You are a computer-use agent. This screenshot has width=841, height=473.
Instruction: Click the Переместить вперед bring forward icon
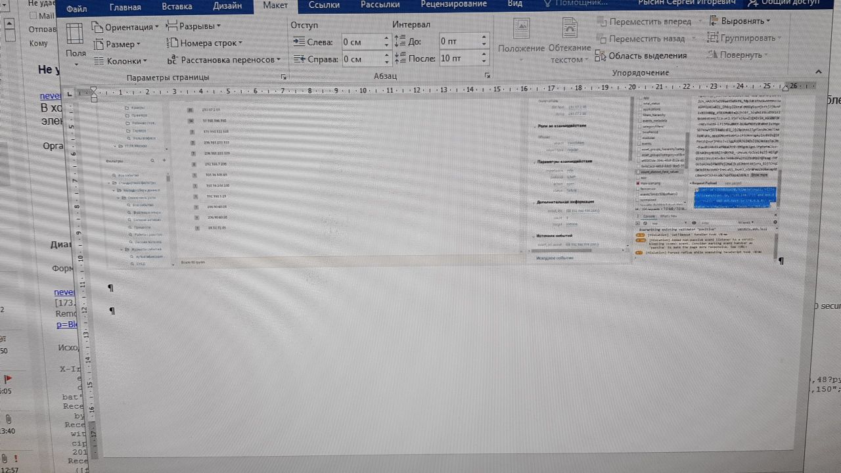(602, 22)
